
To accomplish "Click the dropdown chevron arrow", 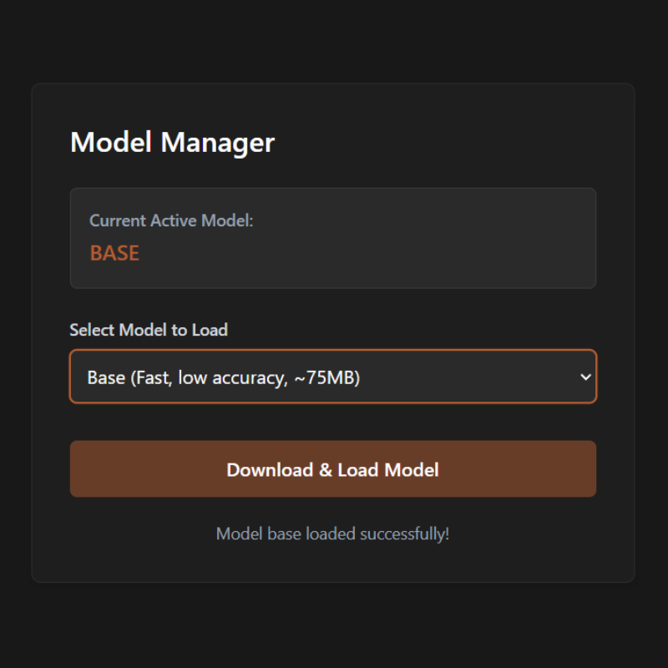I will [586, 377].
